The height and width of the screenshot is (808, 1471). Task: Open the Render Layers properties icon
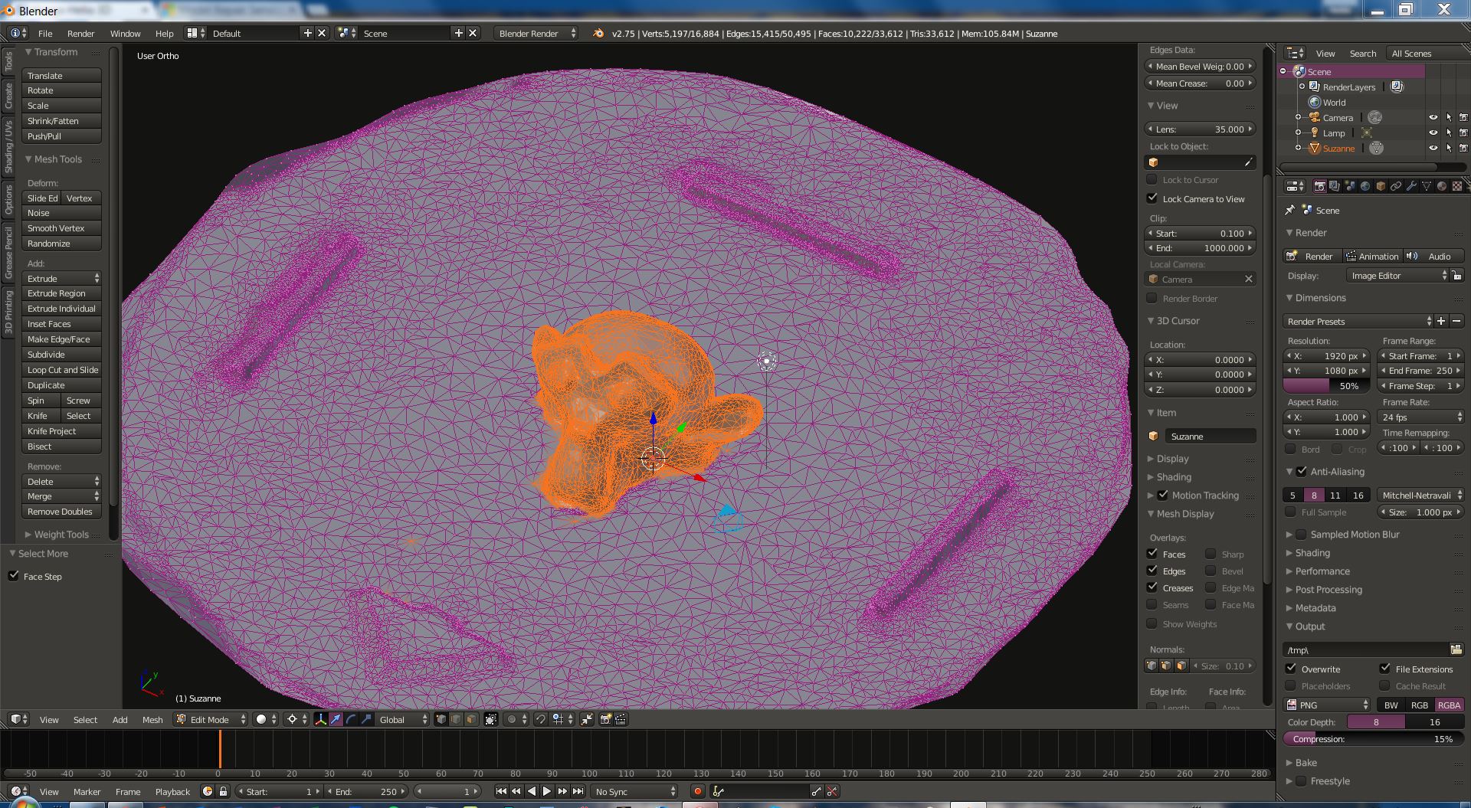click(x=1335, y=186)
